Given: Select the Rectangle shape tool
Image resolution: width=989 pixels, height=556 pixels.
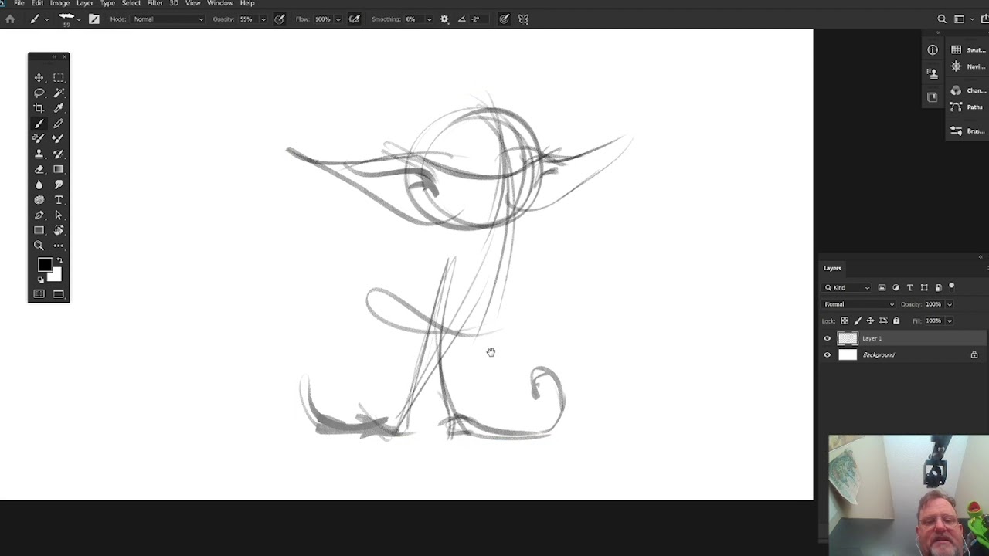Looking at the screenshot, I should (x=39, y=230).
